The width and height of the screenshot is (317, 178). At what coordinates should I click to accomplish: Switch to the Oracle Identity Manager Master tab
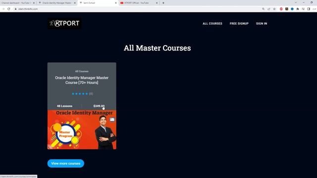click(56, 3)
